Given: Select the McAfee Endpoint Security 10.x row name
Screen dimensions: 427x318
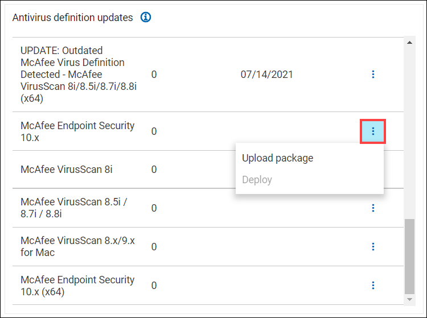Looking at the screenshot, I should click(77, 131).
